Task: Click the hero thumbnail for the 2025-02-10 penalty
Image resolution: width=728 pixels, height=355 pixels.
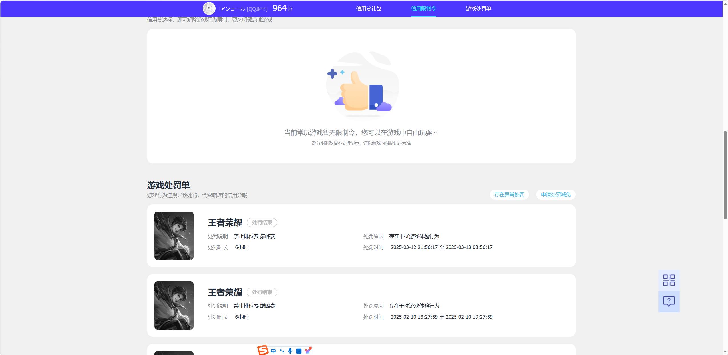Action: (174, 305)
